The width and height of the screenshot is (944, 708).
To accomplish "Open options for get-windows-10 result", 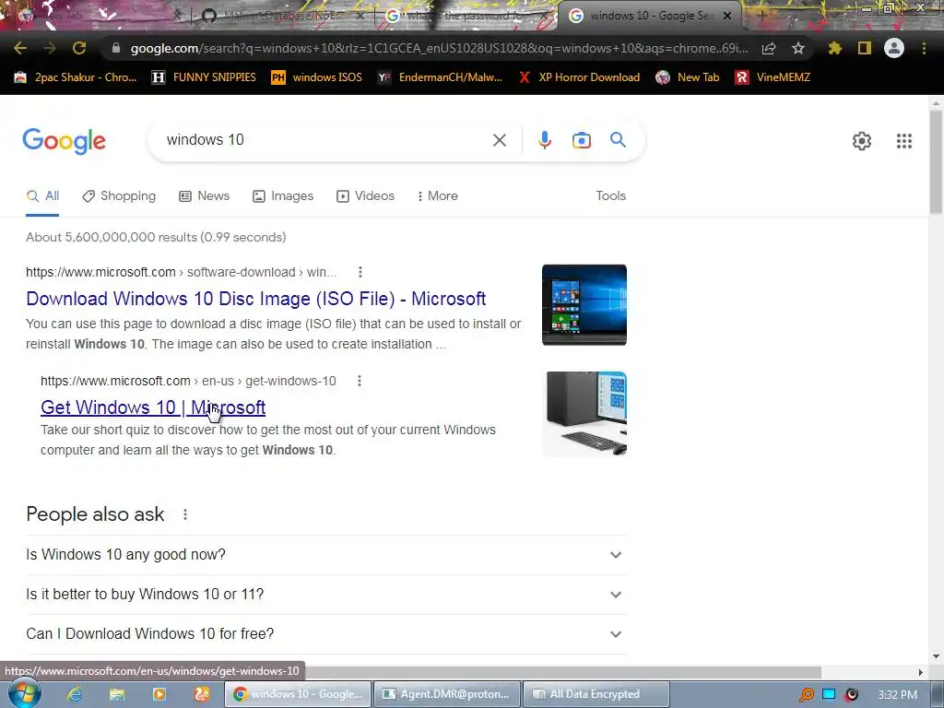I will click(359, 381).
